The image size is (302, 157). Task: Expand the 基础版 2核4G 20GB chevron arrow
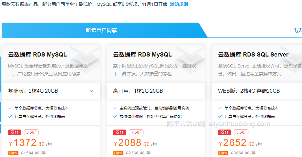tap(91, 91)
